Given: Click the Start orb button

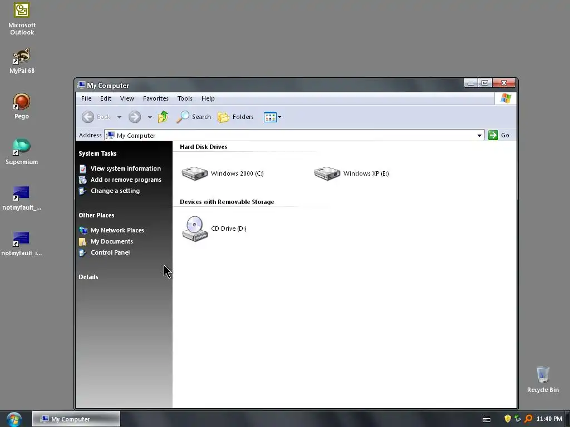Looking at the screenshot, I should click(x=14, y=419).
